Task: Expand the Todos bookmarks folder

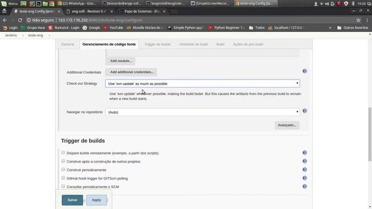Action: (257, 28)
